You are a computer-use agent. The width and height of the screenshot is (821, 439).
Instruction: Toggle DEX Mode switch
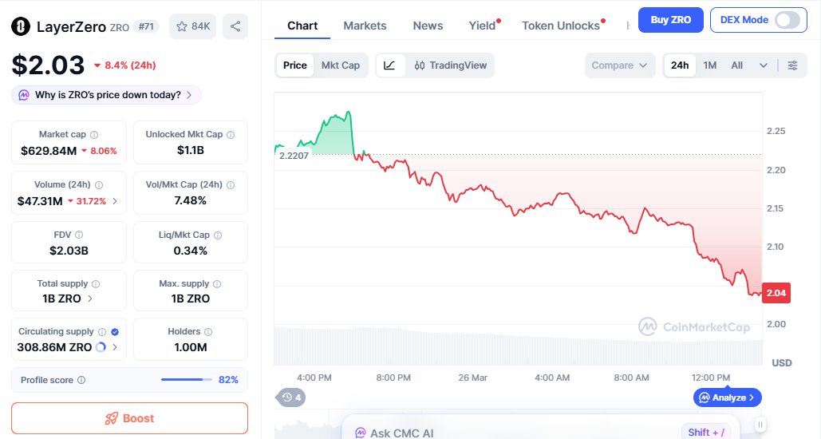[787, 20]
